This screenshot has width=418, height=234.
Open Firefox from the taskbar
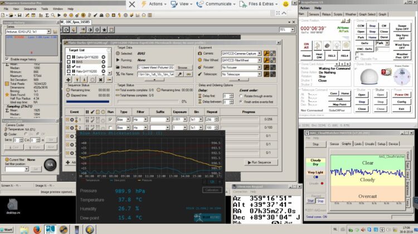37,229
